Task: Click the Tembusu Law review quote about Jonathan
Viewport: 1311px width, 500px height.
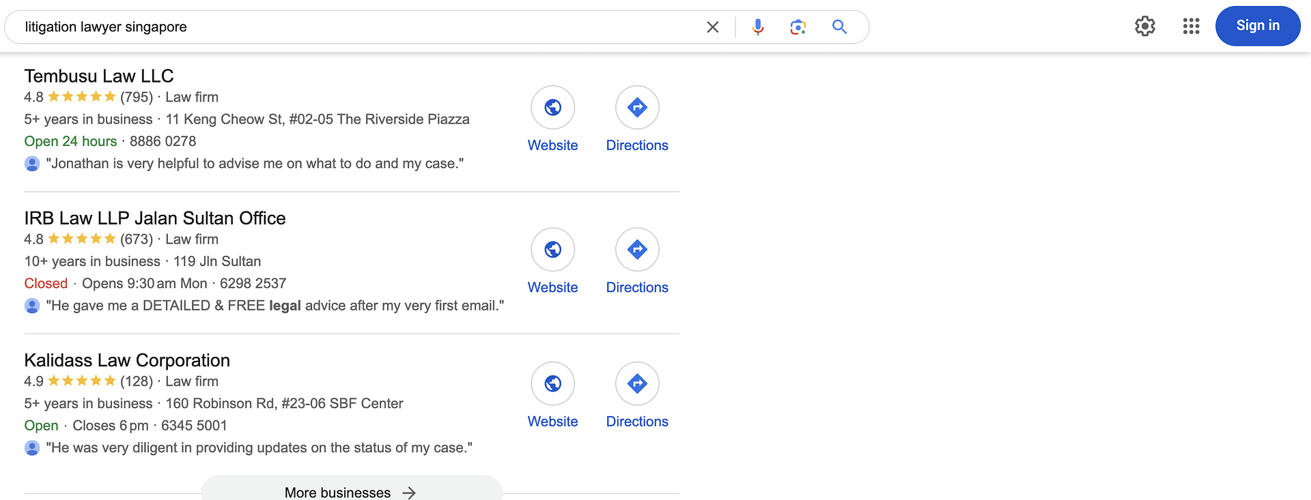Action: coord(255,164)
